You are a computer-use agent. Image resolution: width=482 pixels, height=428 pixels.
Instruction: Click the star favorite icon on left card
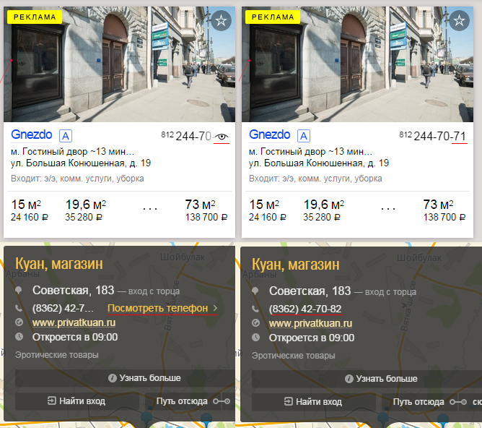[x=221, y=21]
